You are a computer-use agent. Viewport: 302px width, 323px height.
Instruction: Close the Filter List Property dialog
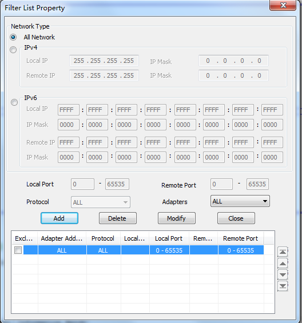tap(283, 5)
